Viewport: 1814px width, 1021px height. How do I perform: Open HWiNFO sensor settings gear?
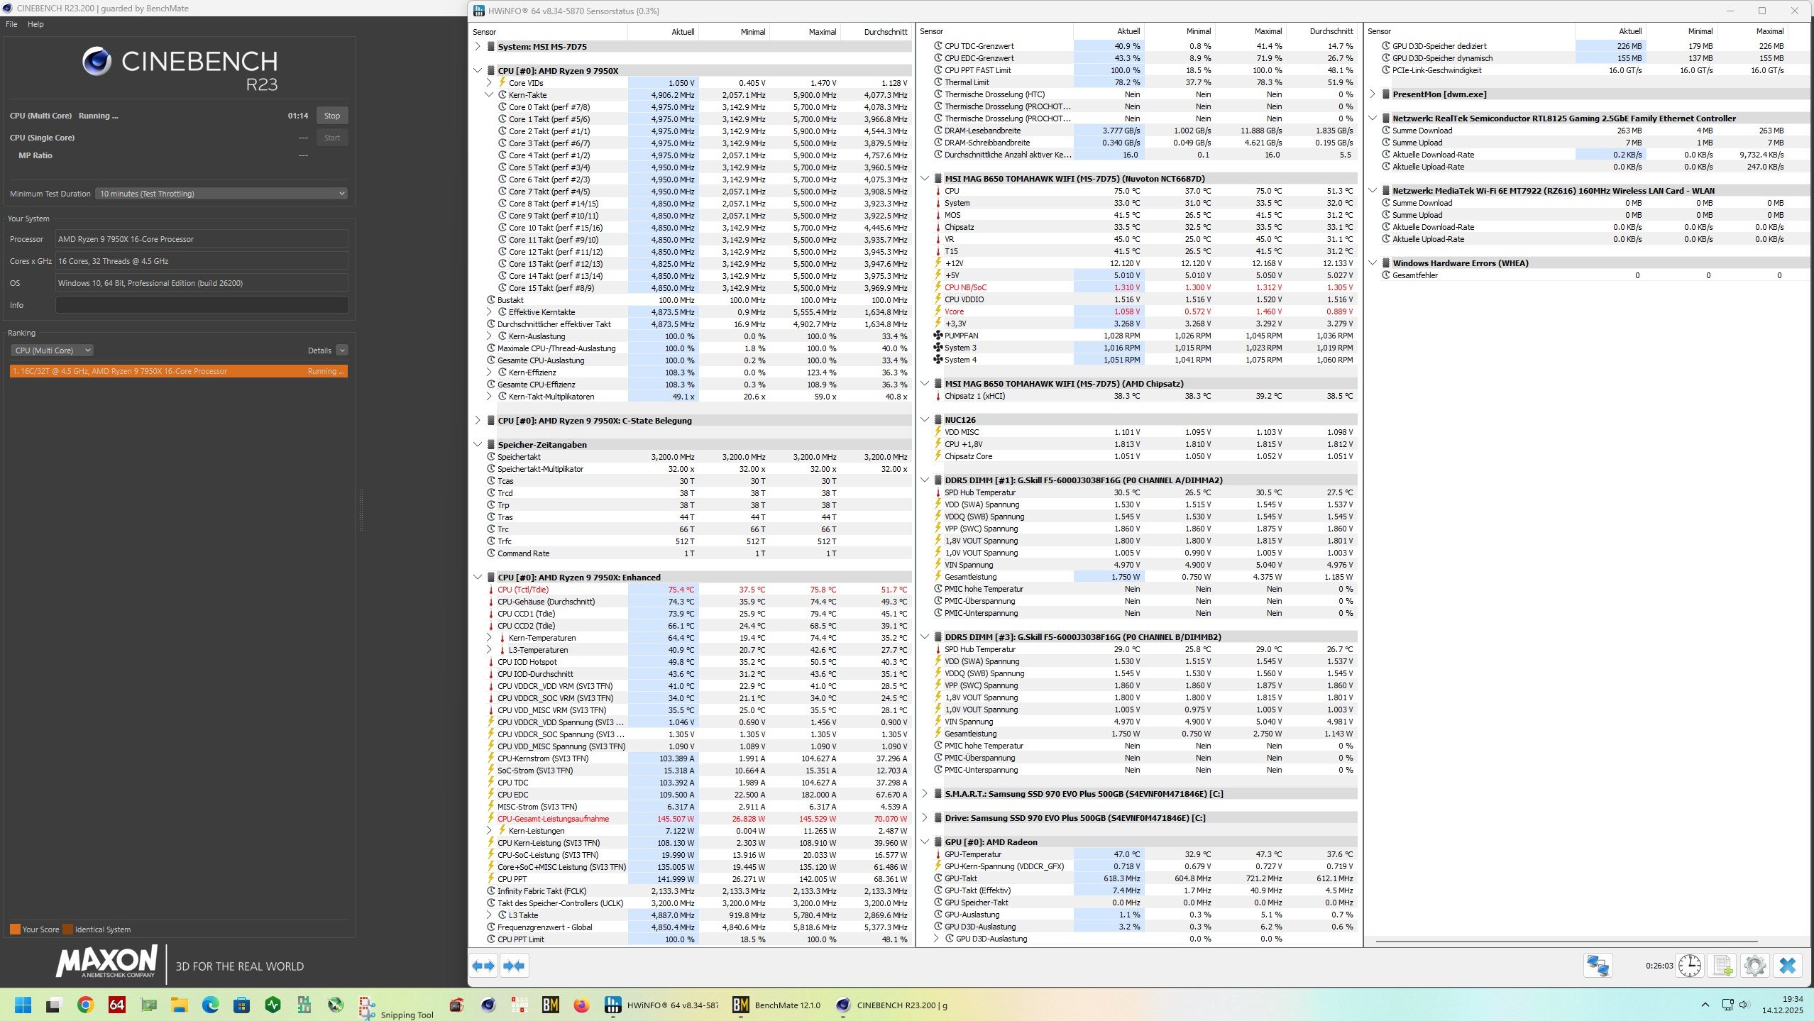(x=1754, y=966)
